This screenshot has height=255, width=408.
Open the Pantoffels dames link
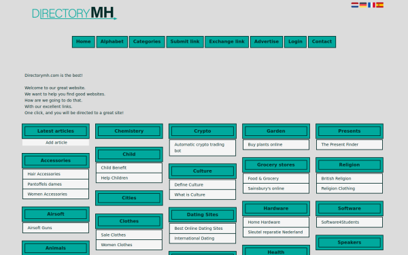point(56,184)
